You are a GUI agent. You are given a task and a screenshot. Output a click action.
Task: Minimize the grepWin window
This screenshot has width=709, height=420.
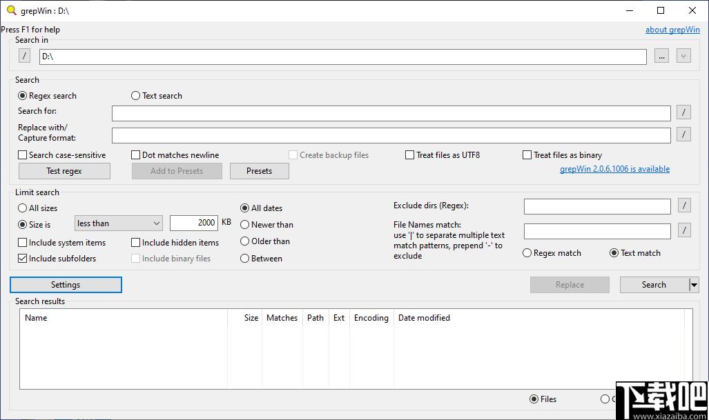(x=630, y=10)
